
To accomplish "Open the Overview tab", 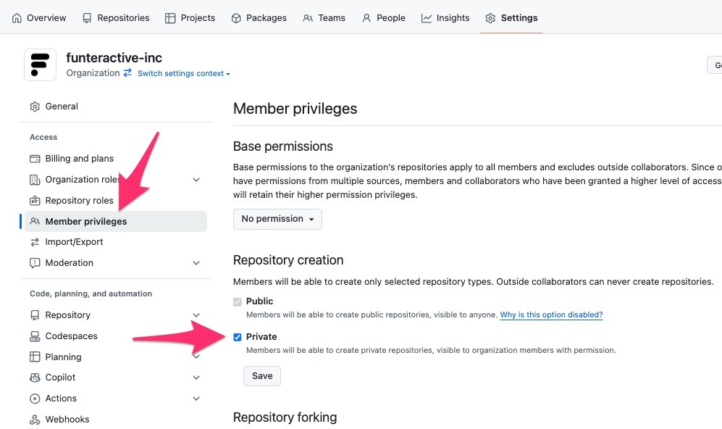I will pyautogui.click(x=38, y=18).
